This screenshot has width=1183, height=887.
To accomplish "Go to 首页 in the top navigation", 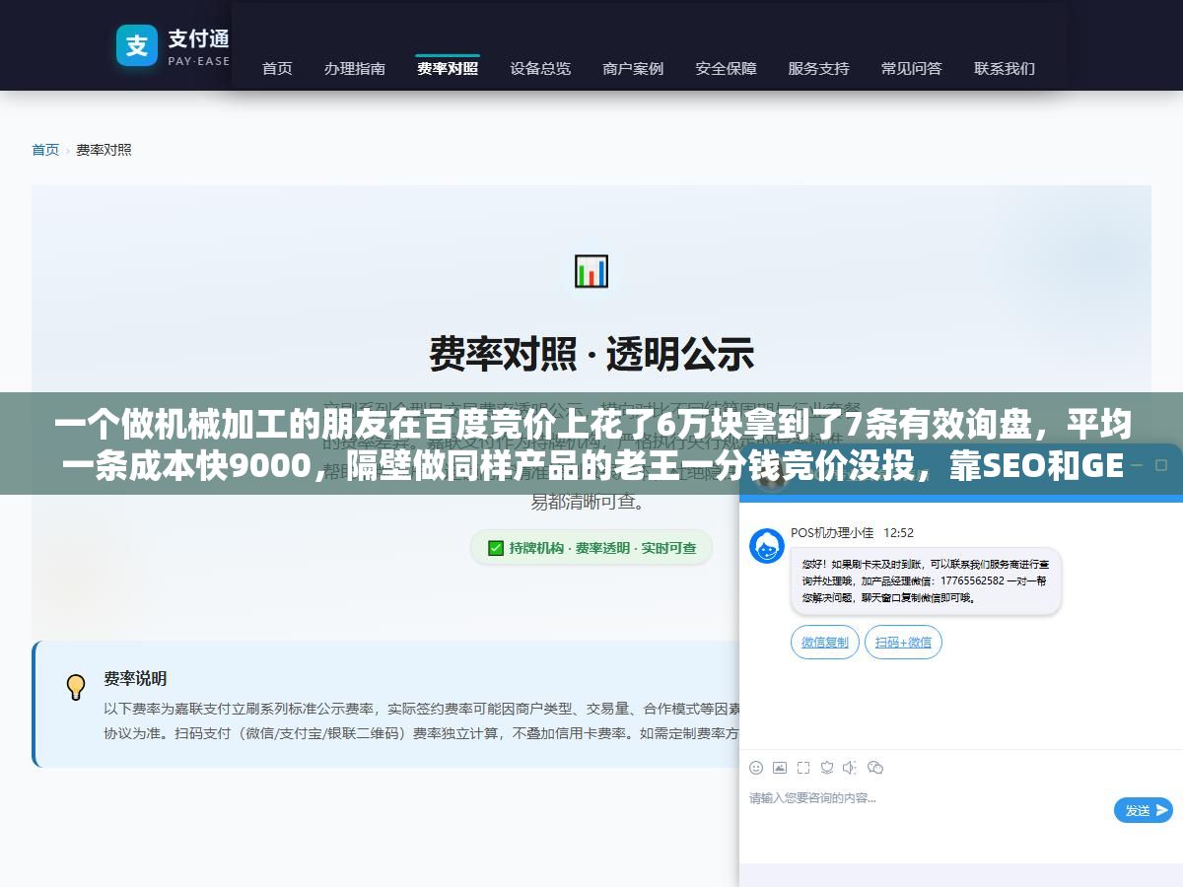I will [277, 69].
